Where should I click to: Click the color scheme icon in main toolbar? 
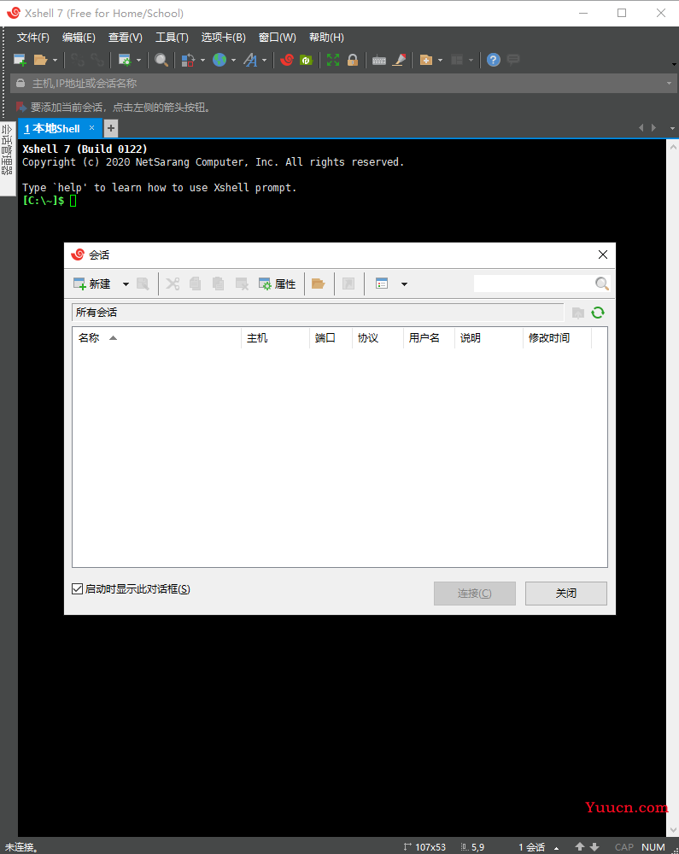(188, 60)
